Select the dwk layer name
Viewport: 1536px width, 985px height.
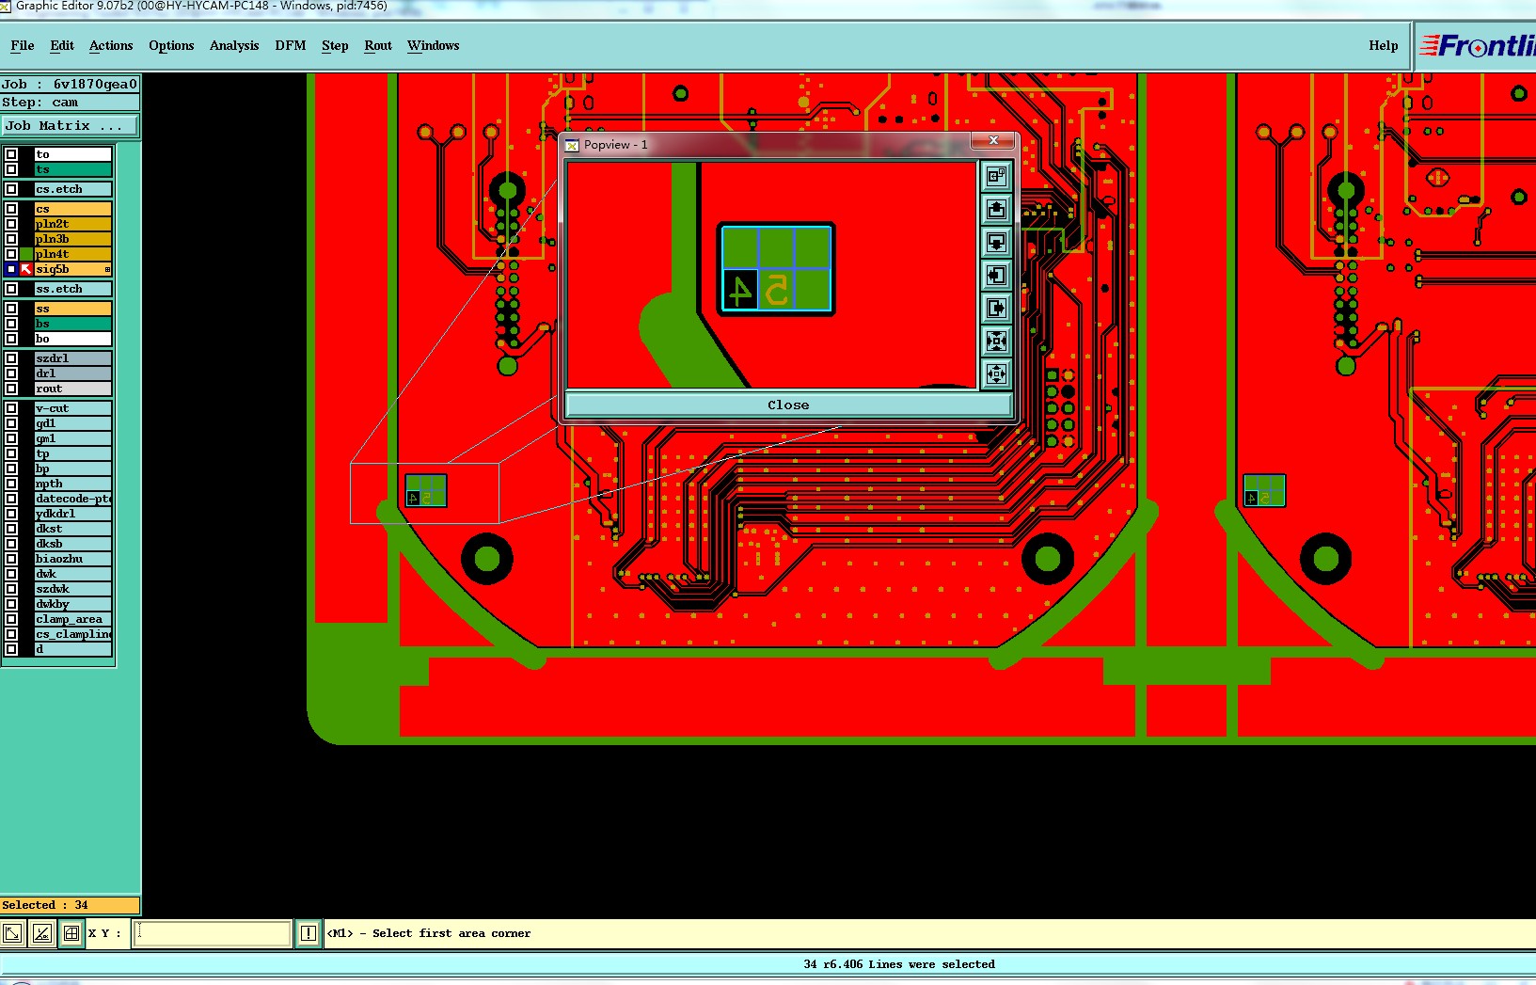tap(73, 574)
